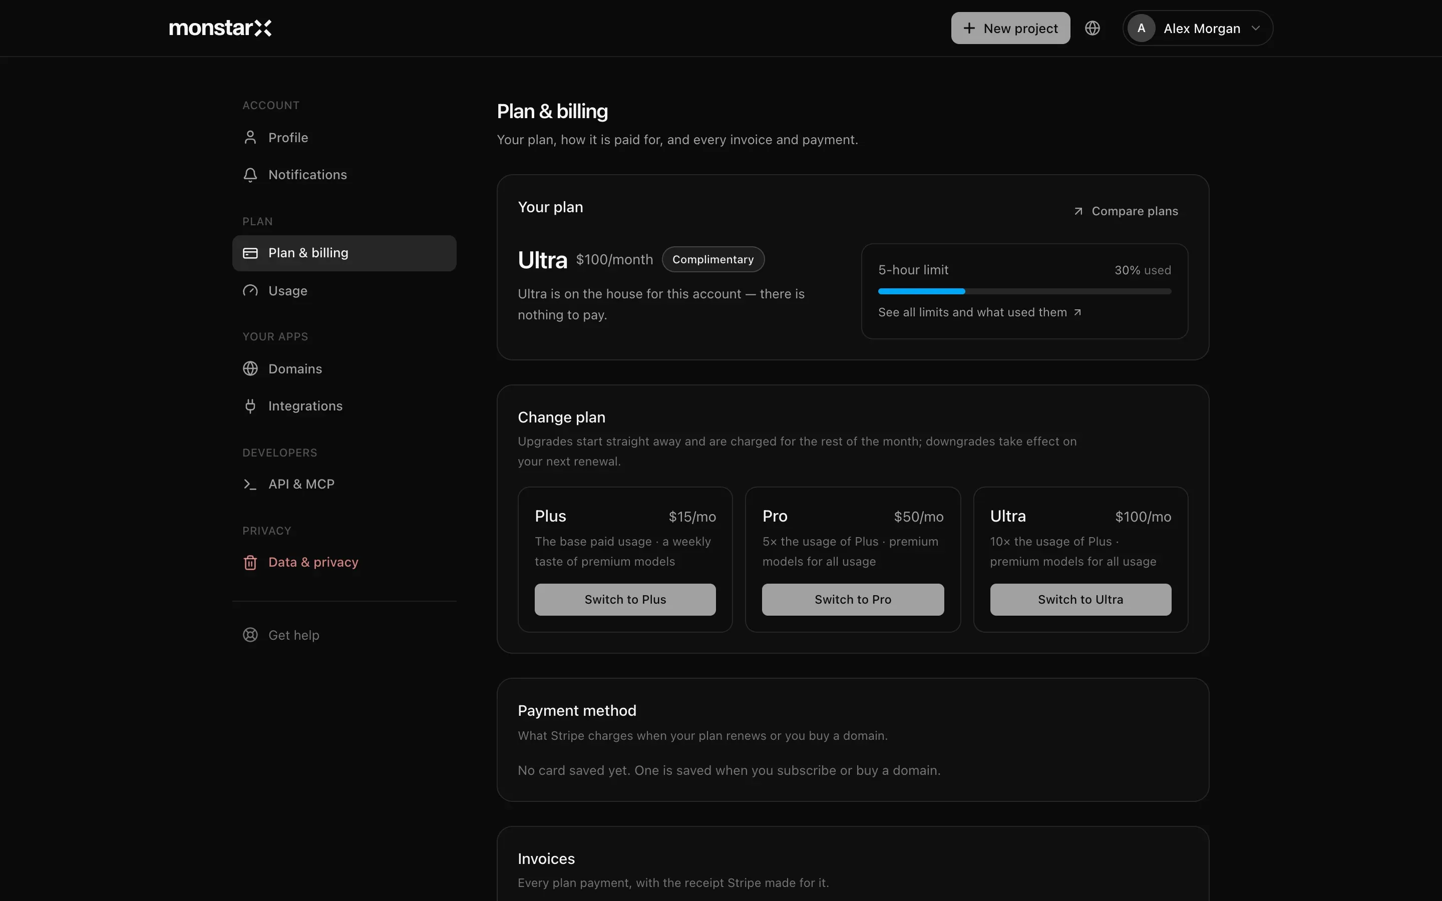
Task: Click the Integrations plug icon
Action: click(x=250, y=406)
